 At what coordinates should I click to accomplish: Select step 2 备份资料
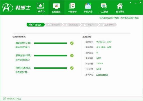[54, 25]
